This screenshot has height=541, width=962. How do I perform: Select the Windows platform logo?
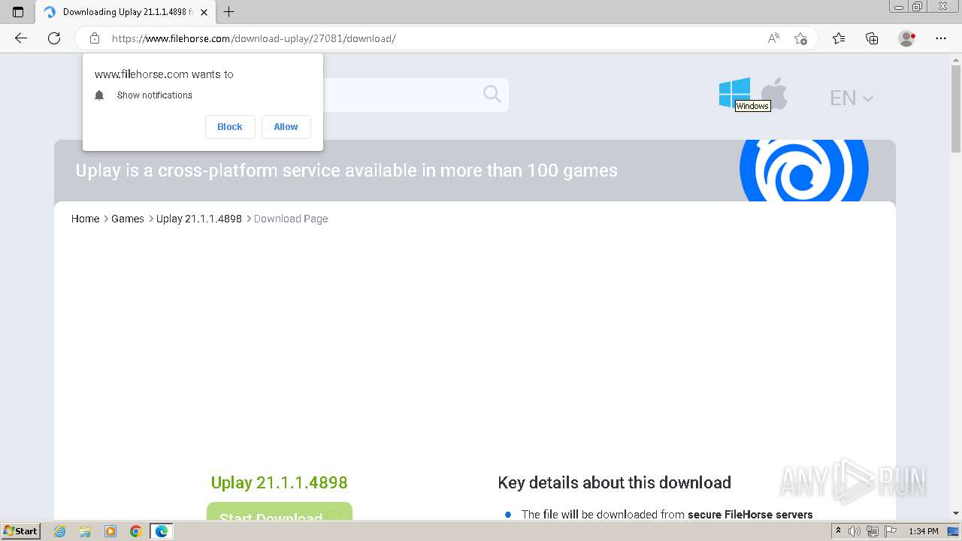734,93
